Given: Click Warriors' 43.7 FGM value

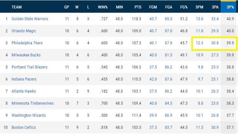Looking at the screenshot, I should pyautogui.click(x=153, y=19).
